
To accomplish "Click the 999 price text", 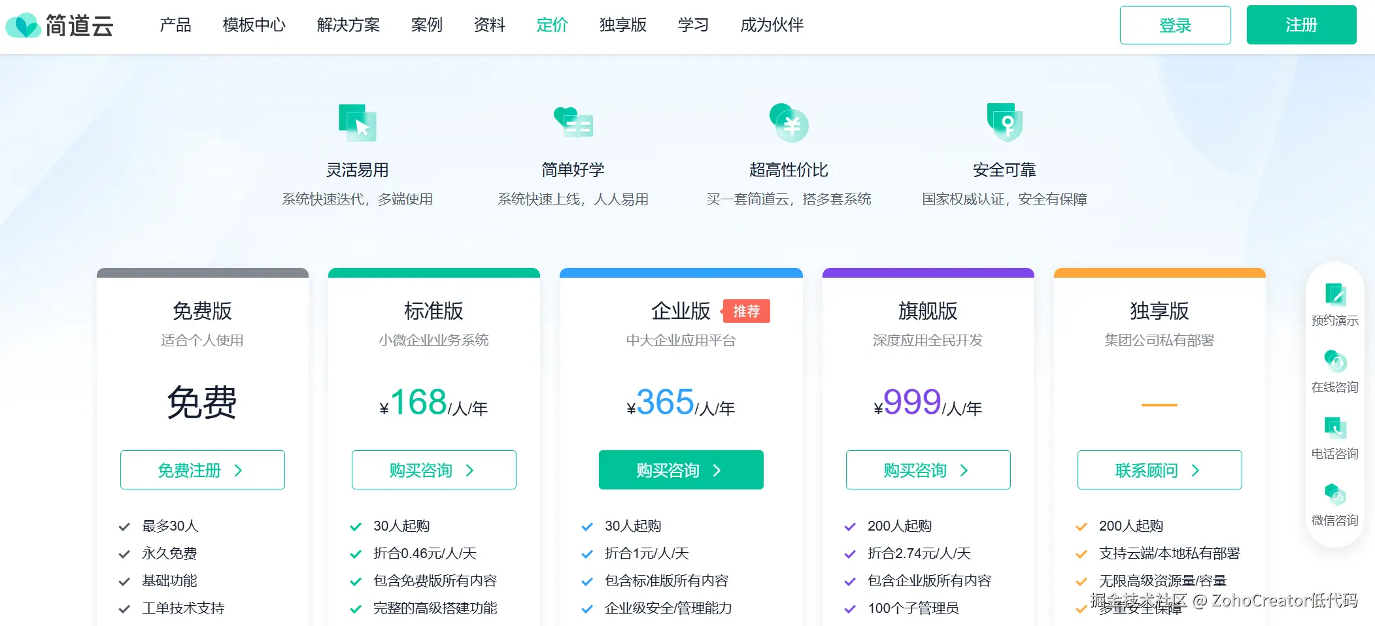I will tap(912, 402).
